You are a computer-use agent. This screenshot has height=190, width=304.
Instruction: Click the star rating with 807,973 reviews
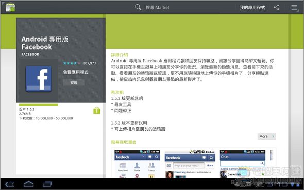[x=79, y=63]
